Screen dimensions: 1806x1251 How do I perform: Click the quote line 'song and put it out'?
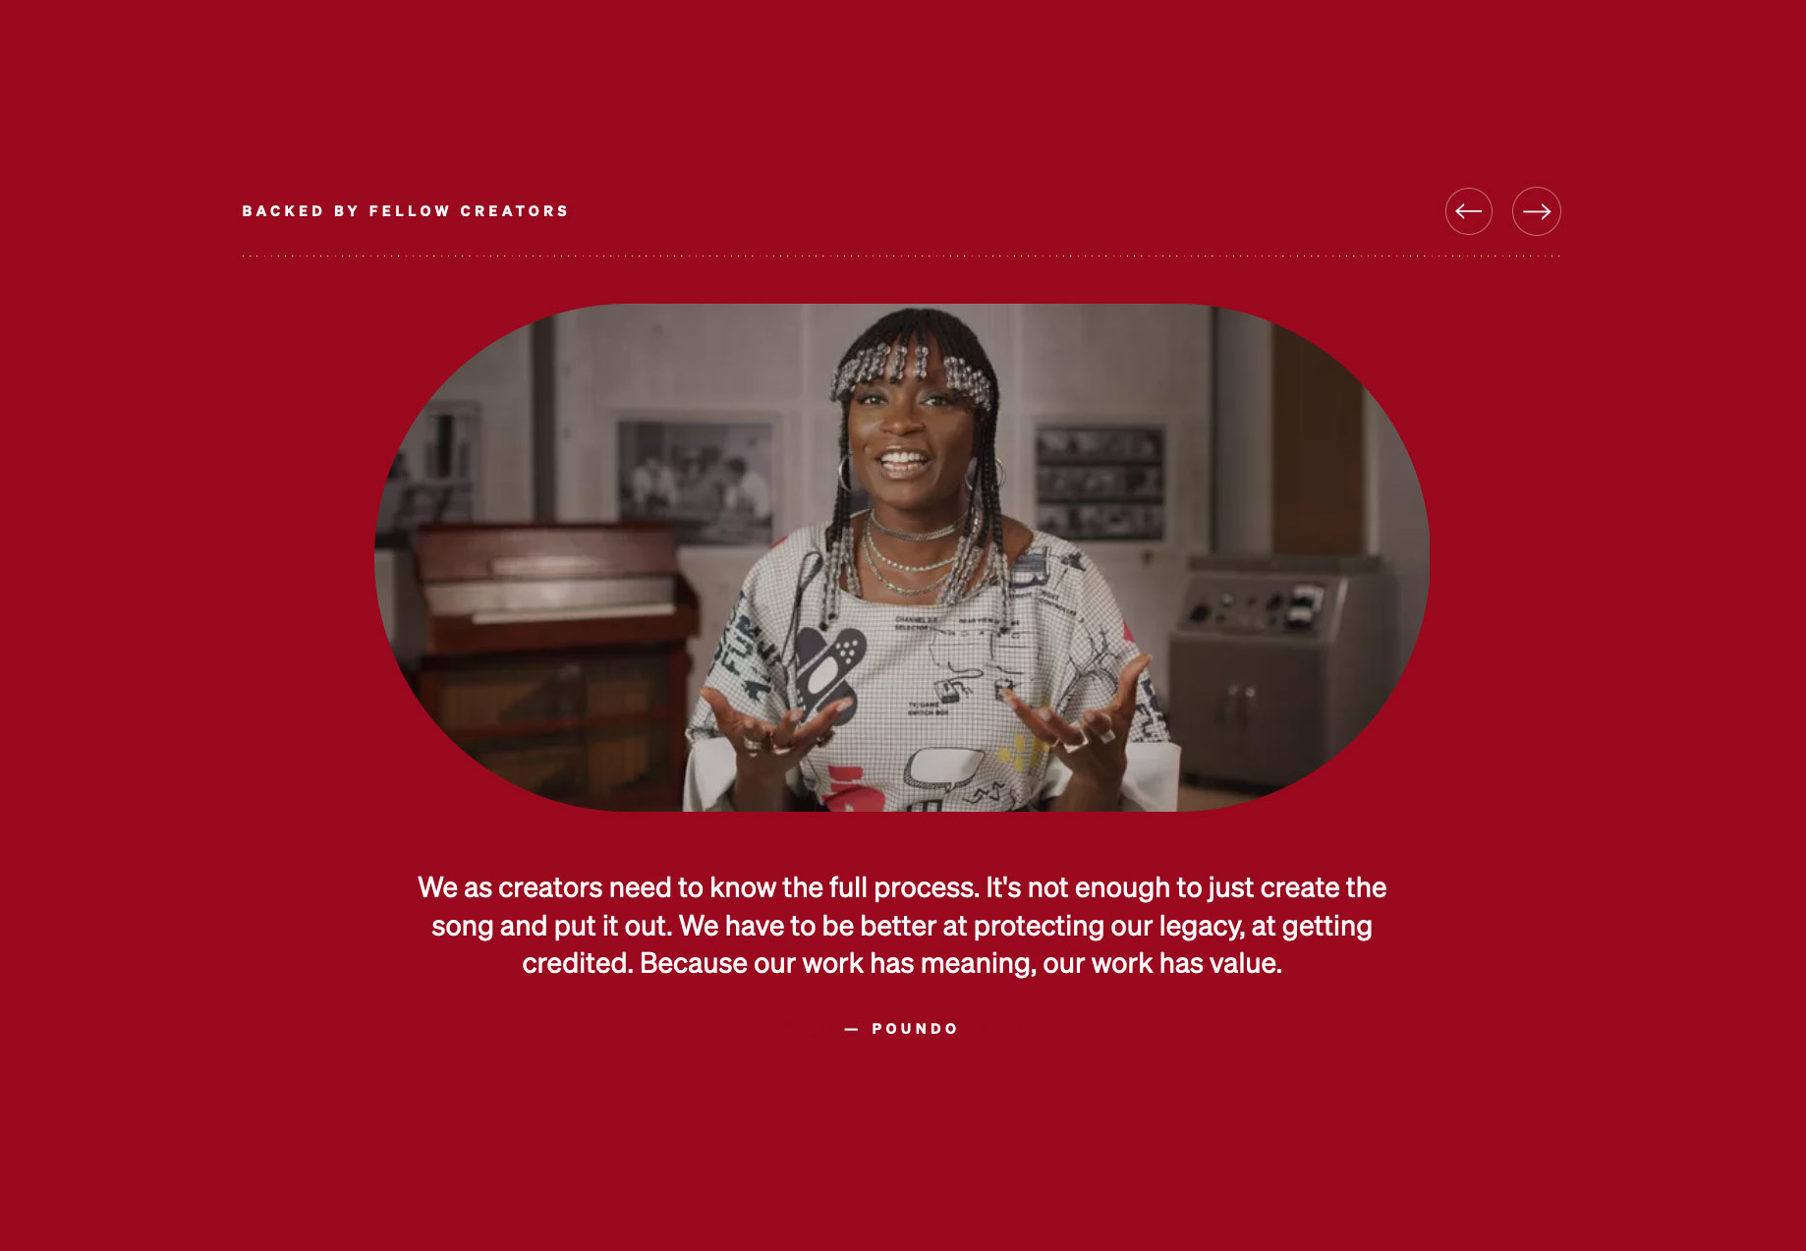902,926
